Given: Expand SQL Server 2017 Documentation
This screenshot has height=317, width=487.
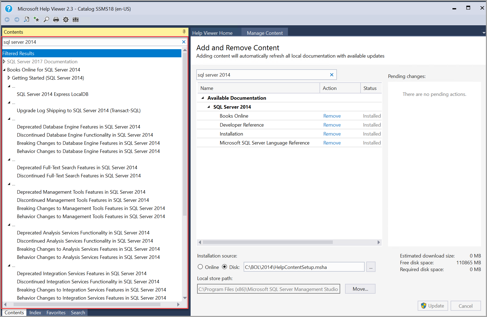Looking at the screenshot, I should coord(4,61).
